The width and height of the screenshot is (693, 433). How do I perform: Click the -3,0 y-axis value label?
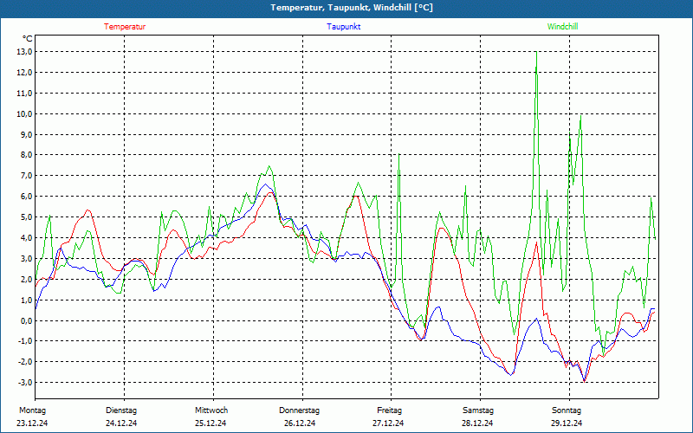pos(24,382)
